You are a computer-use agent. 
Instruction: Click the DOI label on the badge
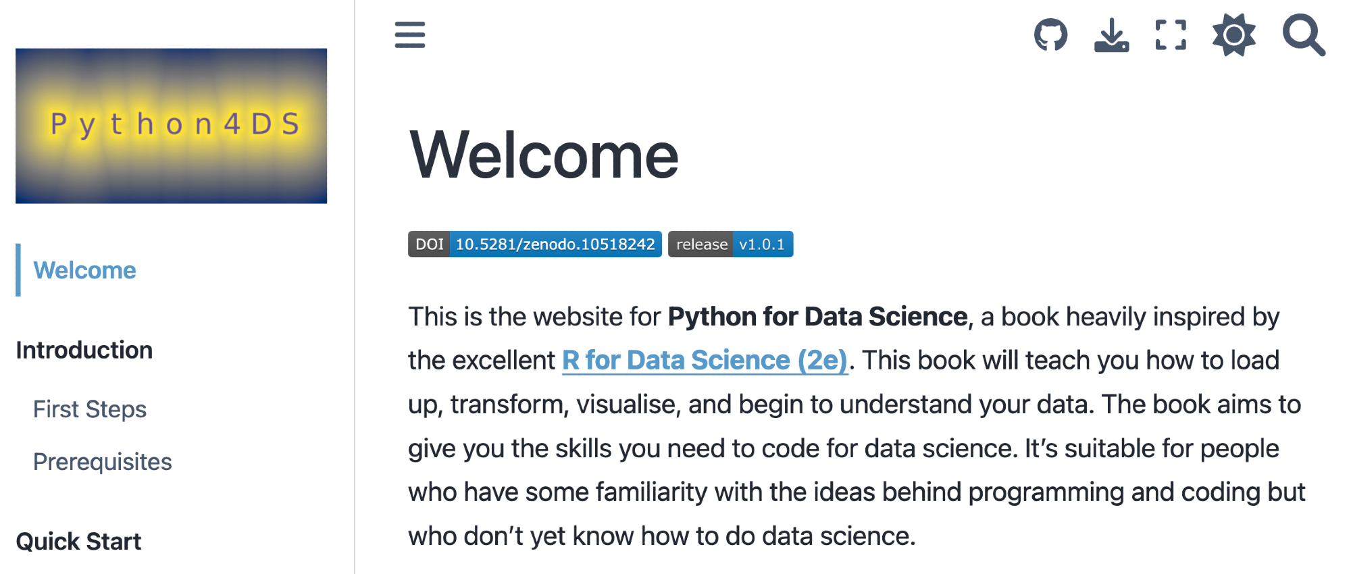point(429,244)
